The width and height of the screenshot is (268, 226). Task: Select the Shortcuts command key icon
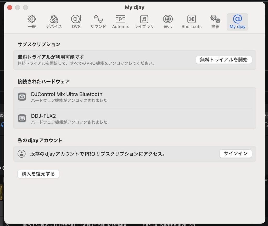192,19
